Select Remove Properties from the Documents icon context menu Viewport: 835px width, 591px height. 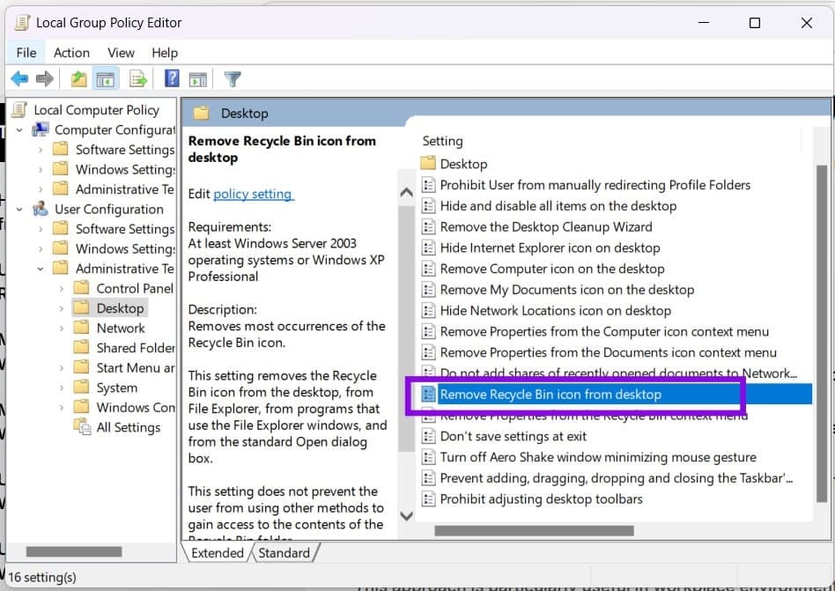point(608,352)
